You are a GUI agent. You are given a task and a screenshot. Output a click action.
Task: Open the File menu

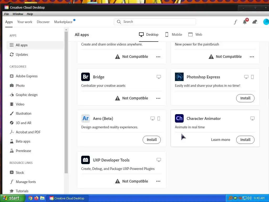coord(7,14)
